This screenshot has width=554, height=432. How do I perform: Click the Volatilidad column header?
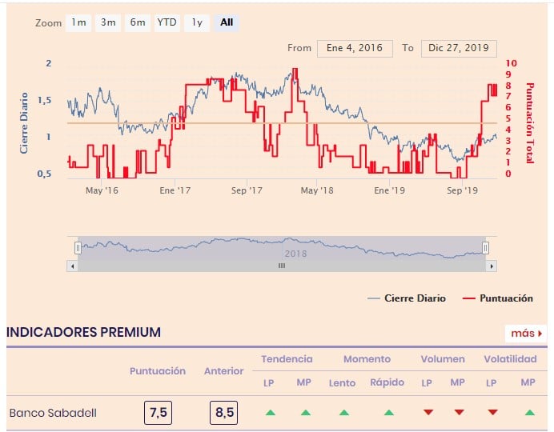tap(510, 359)
